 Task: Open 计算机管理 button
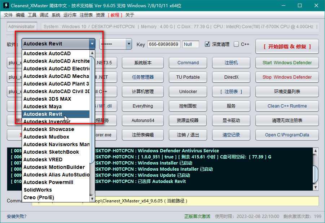click(x=143, y=92)
